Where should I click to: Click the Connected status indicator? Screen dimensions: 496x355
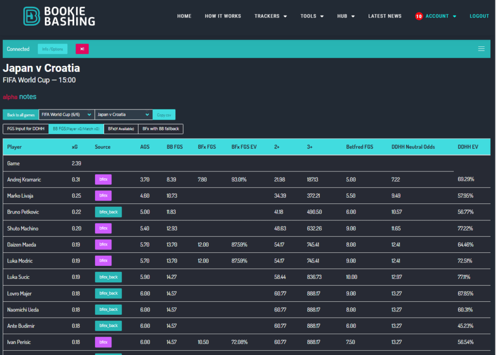(x=18, y=48)
